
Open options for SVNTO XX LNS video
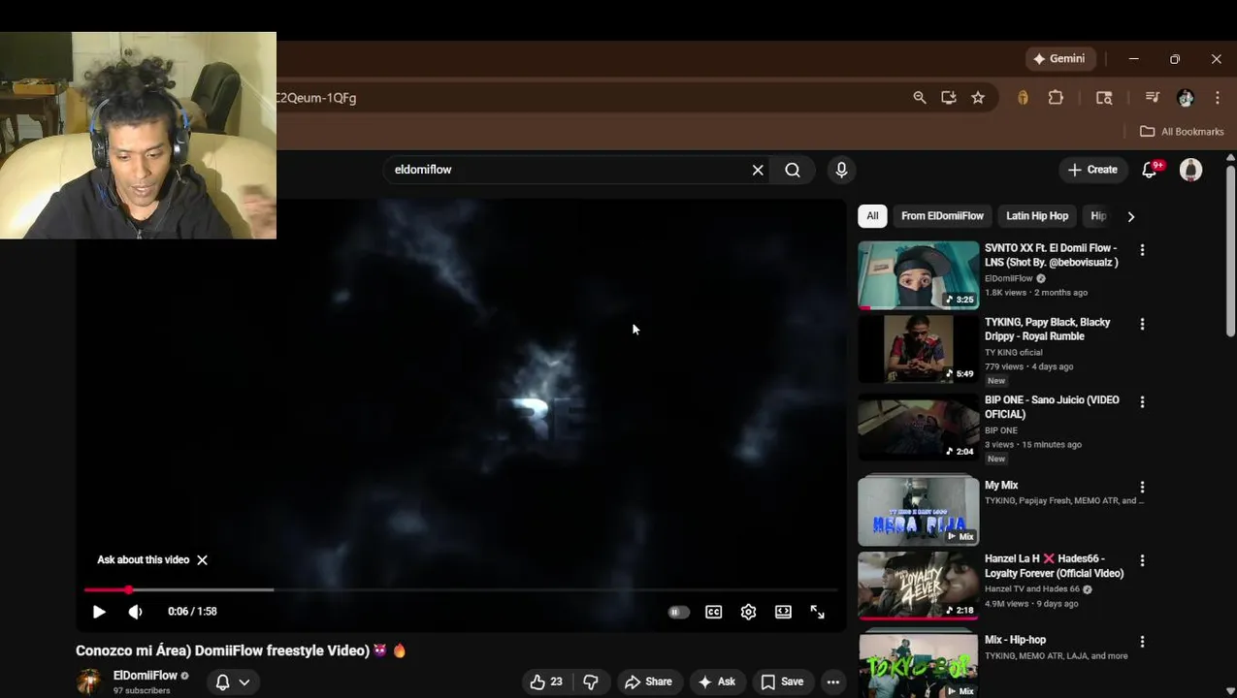(1142, 250)
